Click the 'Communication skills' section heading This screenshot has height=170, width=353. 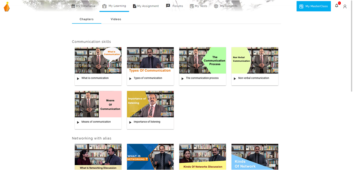(x=91, y=42)
